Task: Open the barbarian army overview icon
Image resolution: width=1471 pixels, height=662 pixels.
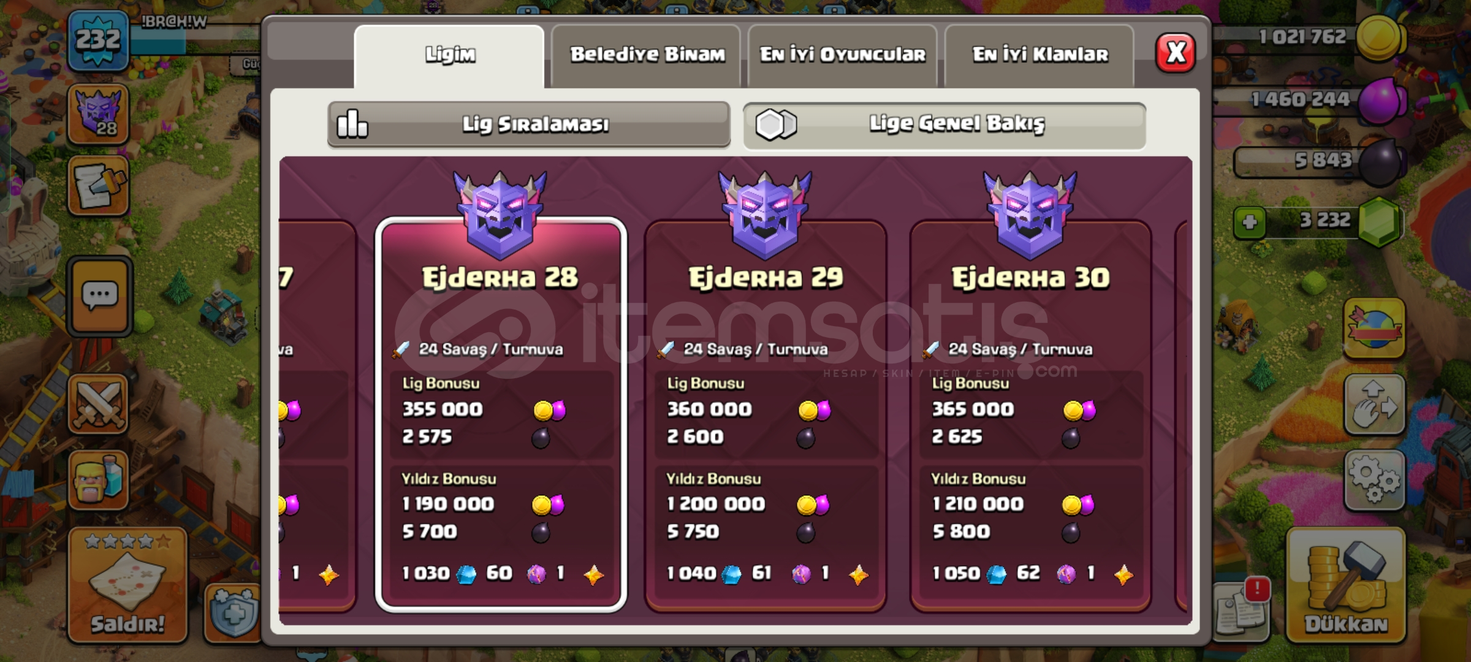Action: click(x=98, y=480)
